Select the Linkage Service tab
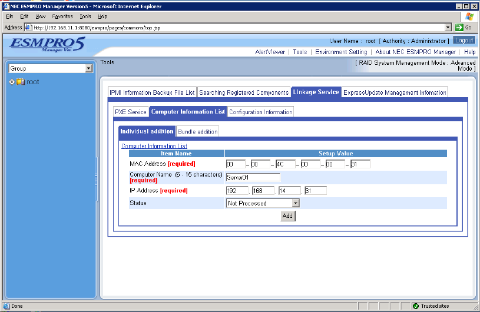 316,92
